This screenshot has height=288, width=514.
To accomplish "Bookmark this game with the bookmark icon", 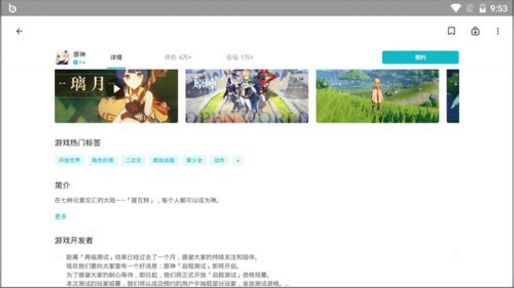I will pyautogui.click(x=451, y=31).
